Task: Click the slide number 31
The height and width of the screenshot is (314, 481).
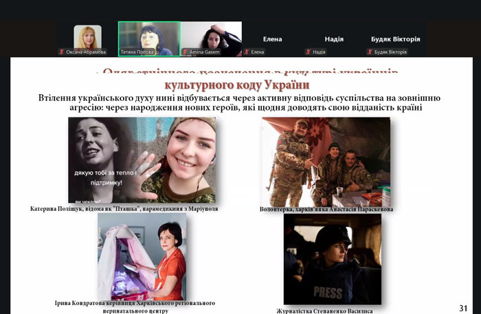Action: click(464, 307)
